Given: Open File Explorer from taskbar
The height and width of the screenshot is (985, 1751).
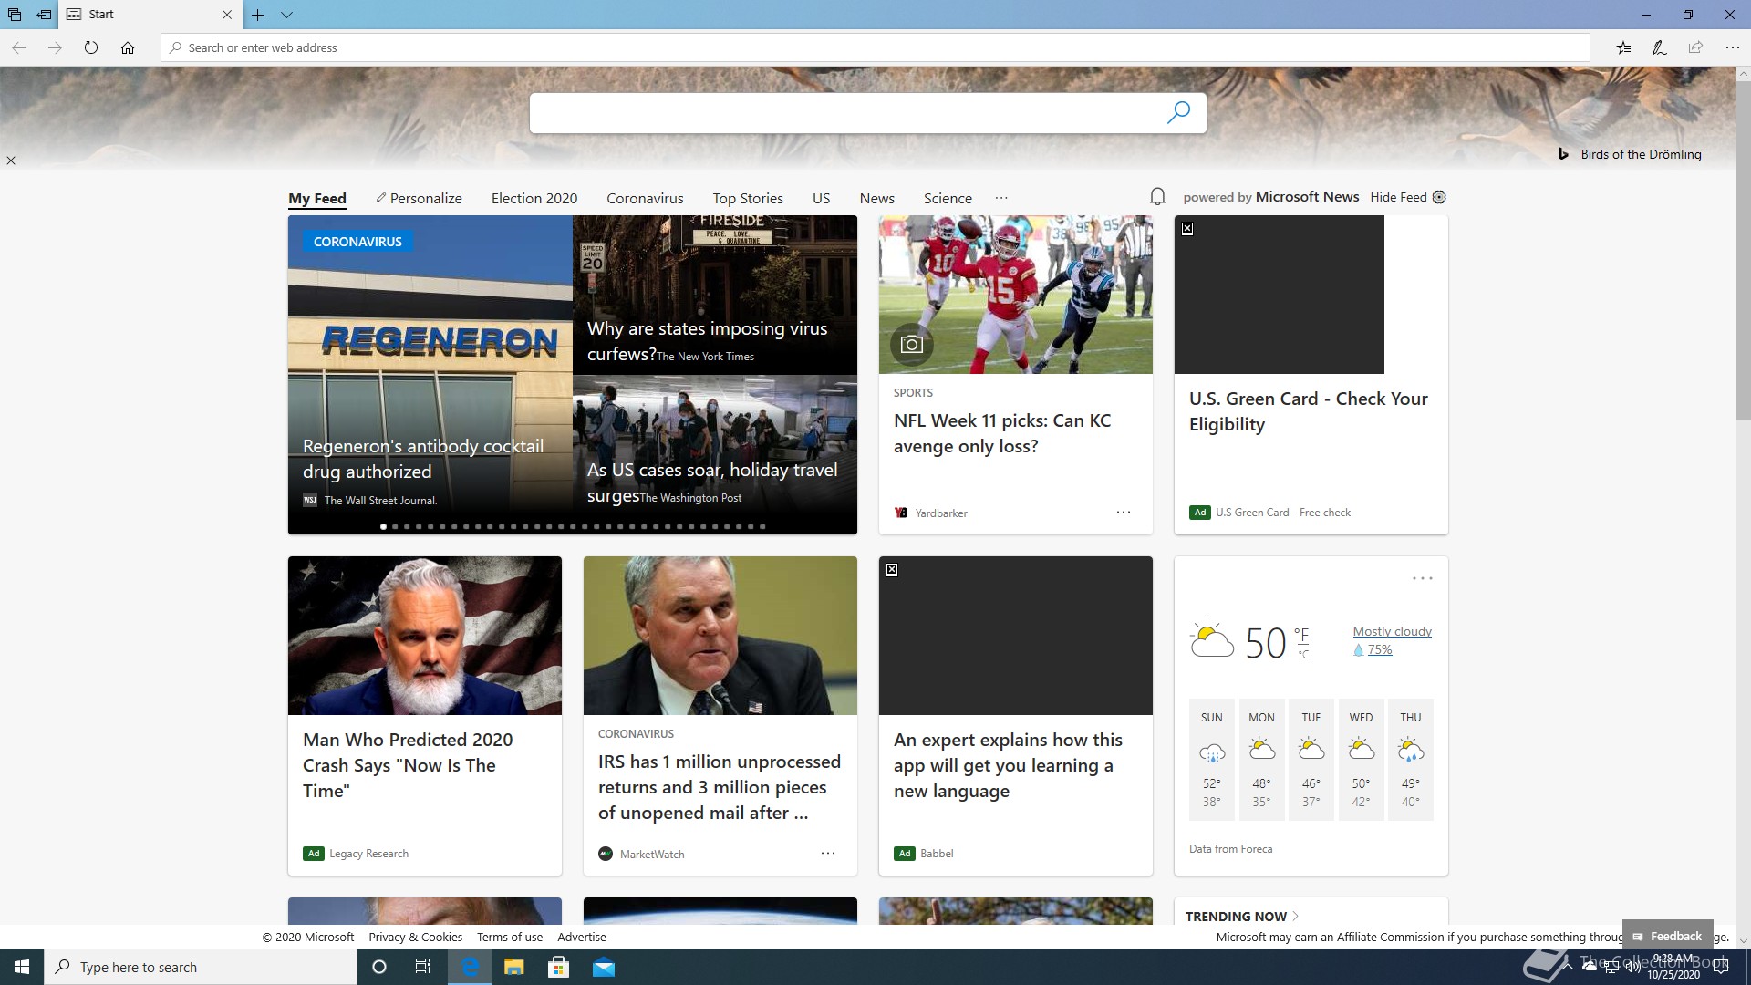Looking at the screenshot, I should coord(513,967).
